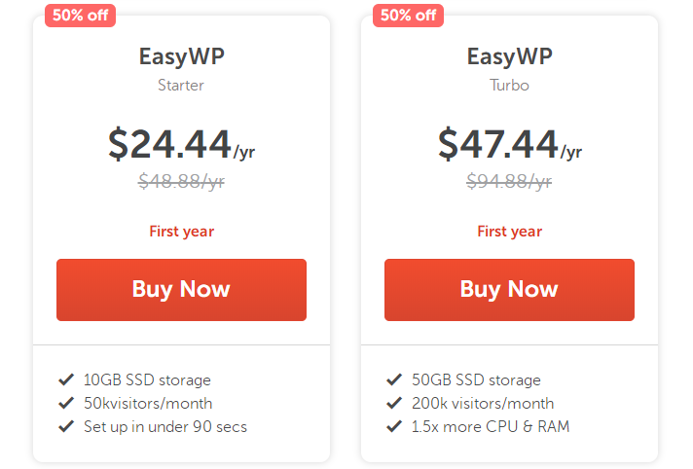
Task: Click the $47.44/yr Turbo price
Action: (509, 144)
